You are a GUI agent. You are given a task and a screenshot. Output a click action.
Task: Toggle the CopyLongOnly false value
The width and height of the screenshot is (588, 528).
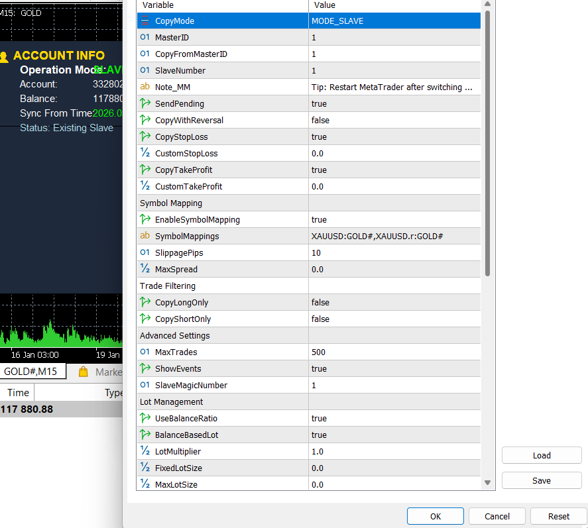pos(394,302)
